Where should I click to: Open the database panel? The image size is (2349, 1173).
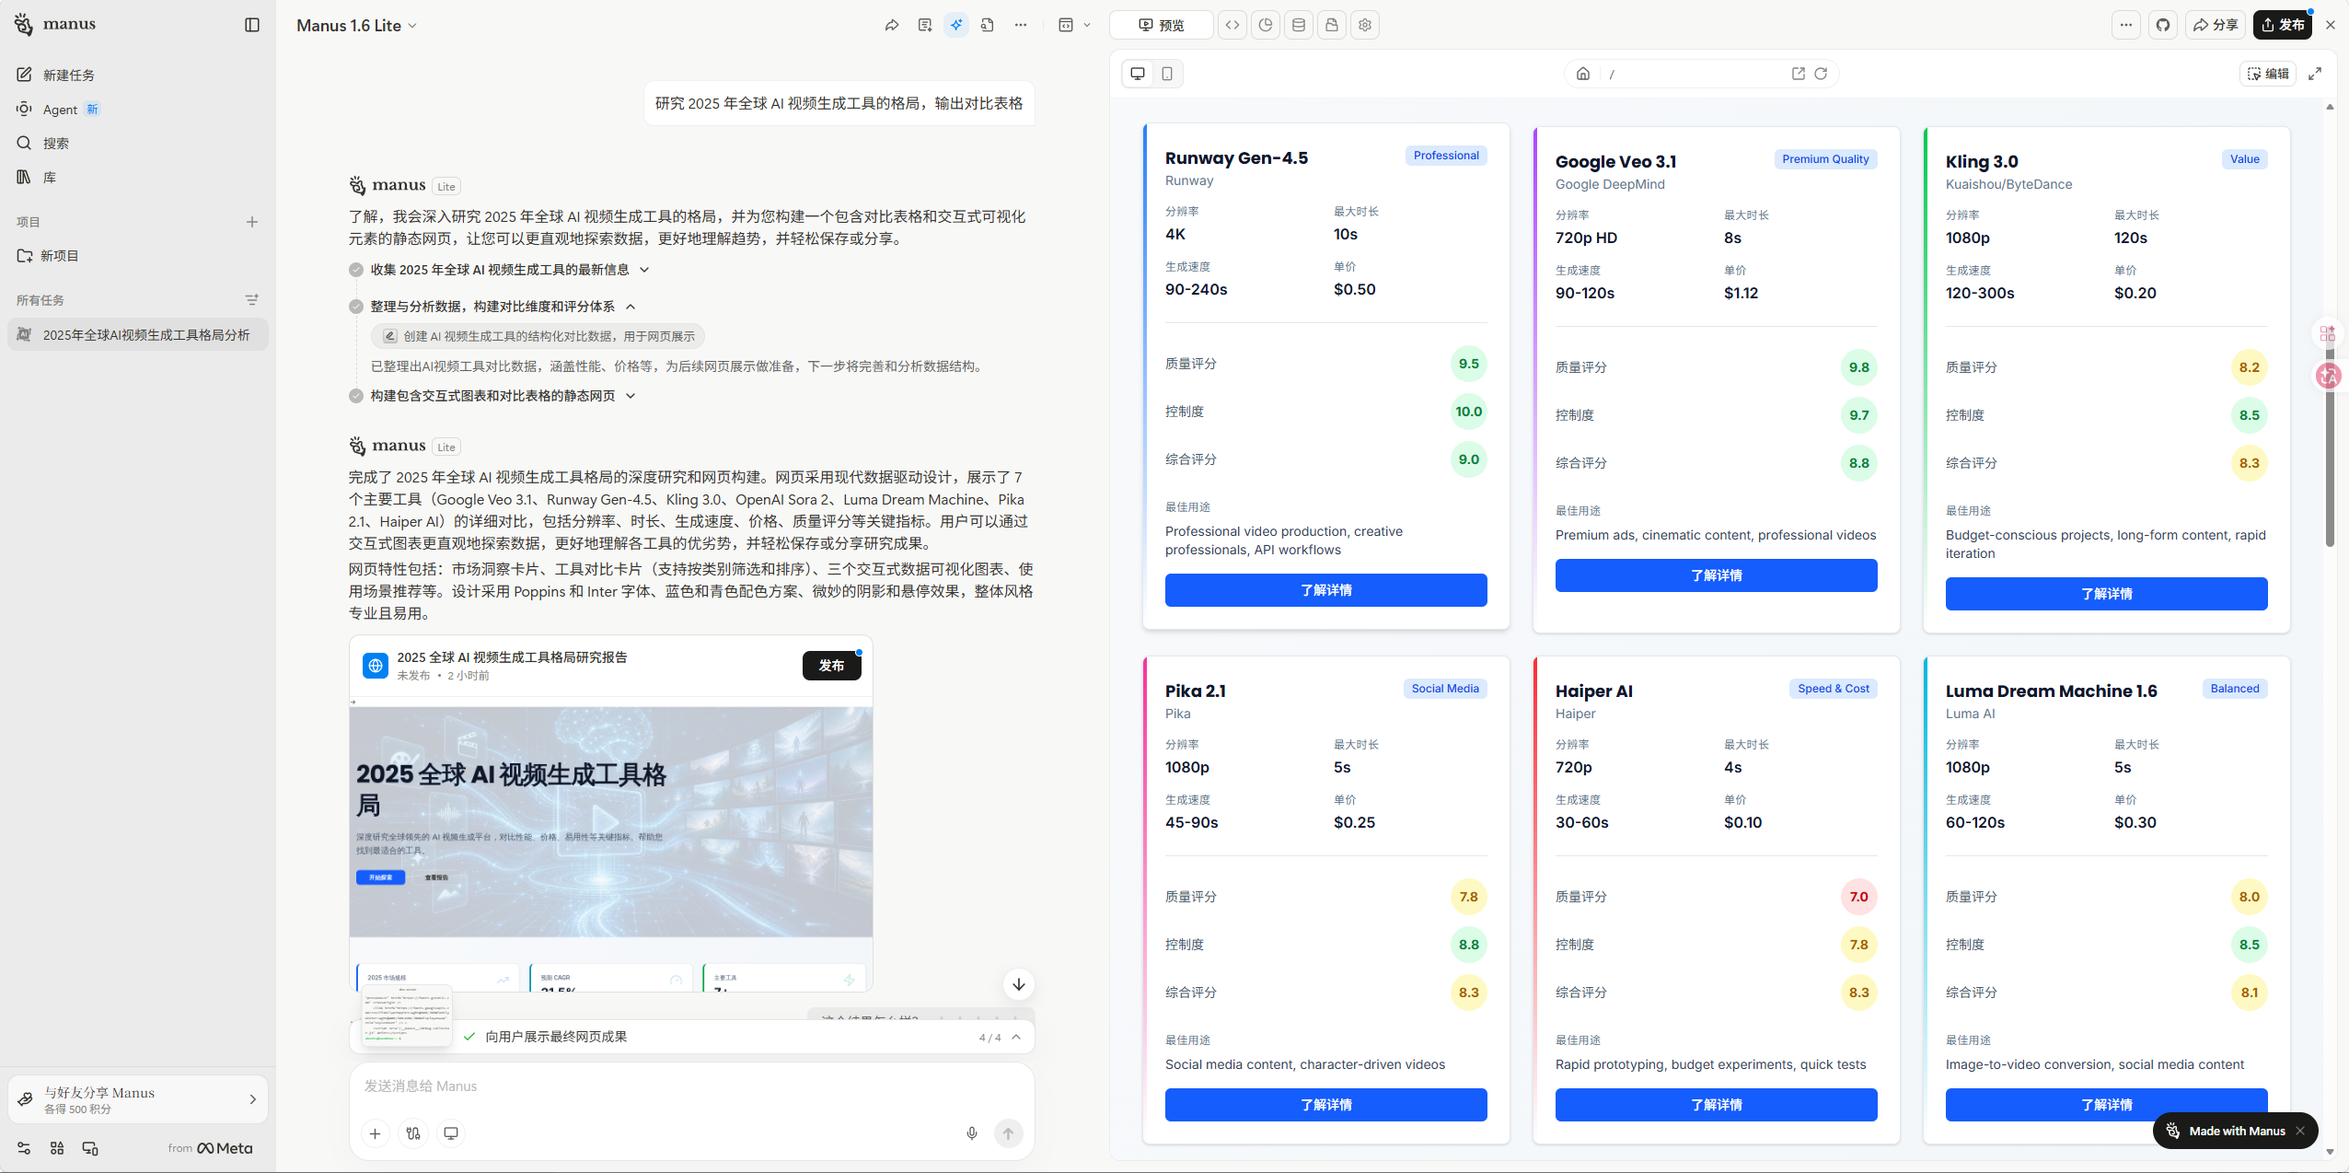(1299, 25)
